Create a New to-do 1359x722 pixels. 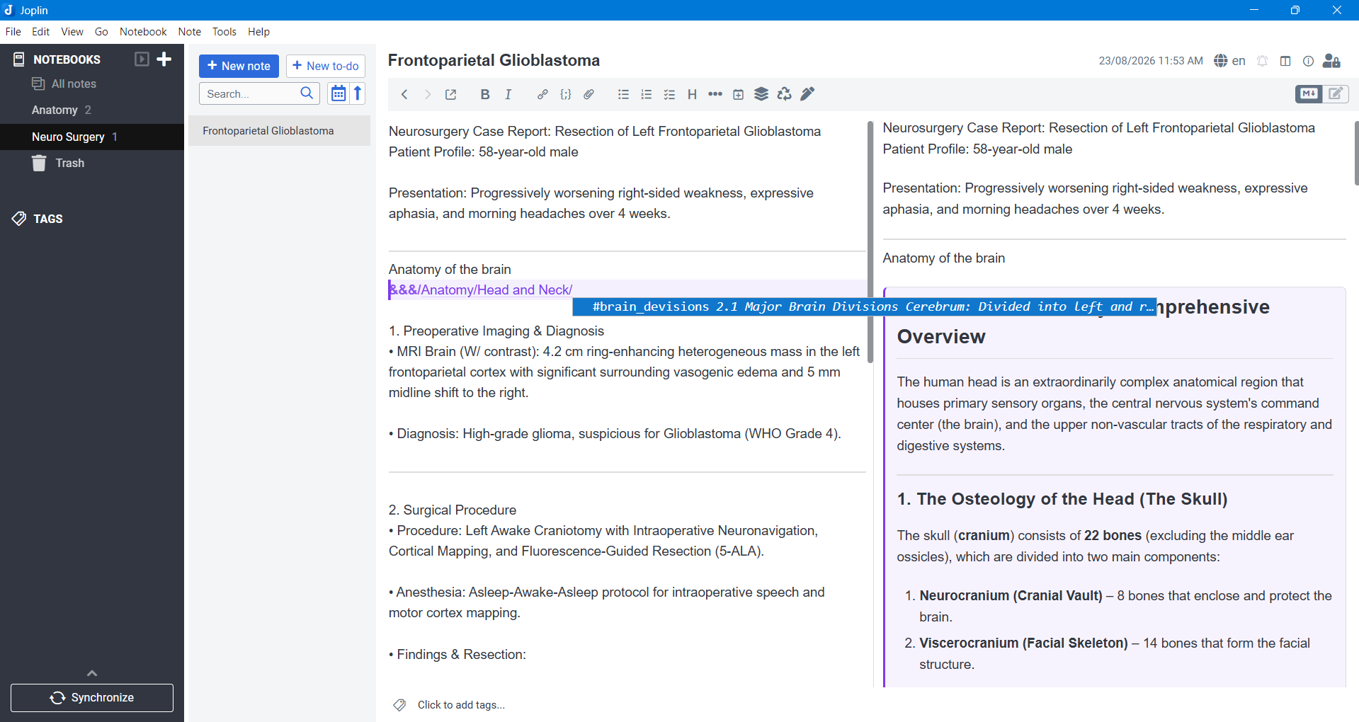pyautogui.click(x=326, y=66)
